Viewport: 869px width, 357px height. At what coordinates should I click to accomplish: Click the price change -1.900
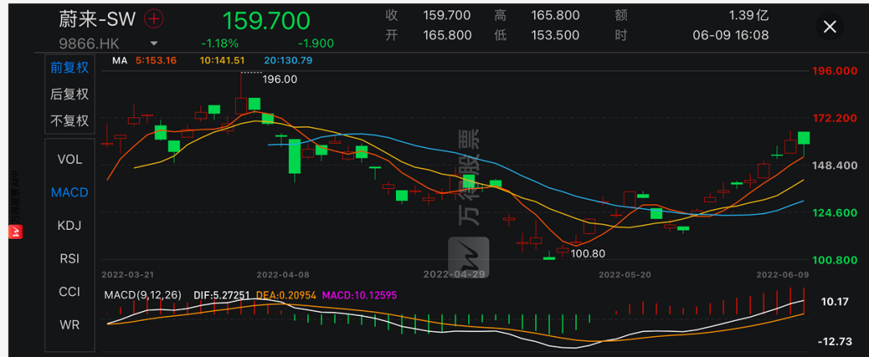(x=315, y=43)
